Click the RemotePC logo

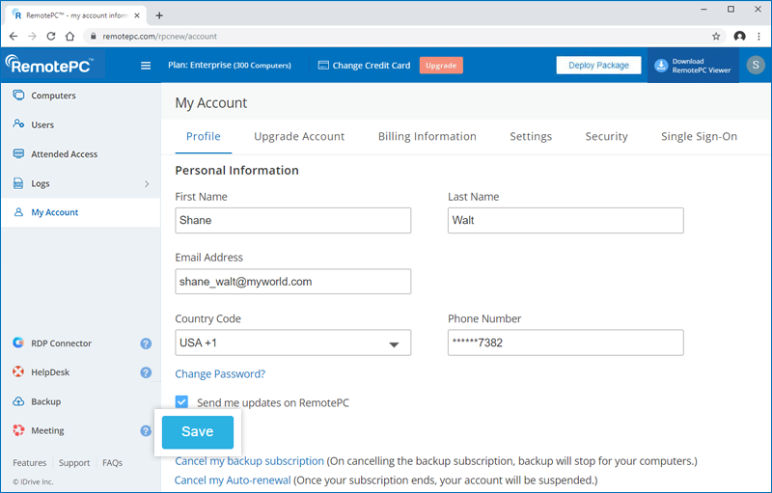click(49, 64)
